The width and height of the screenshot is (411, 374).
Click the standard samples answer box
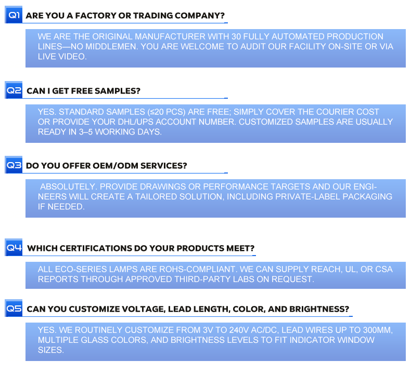coord(215,124)
